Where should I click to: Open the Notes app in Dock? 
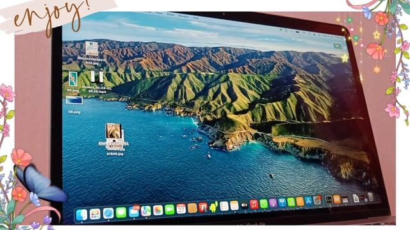coord(234,206)
